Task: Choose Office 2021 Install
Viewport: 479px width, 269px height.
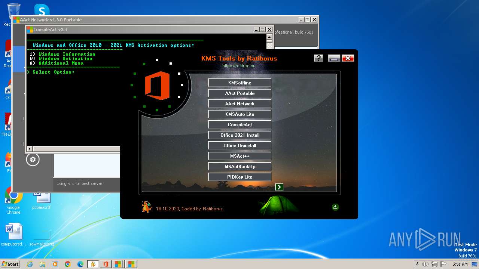Action: pyautogui.click(x=239, y=135)
